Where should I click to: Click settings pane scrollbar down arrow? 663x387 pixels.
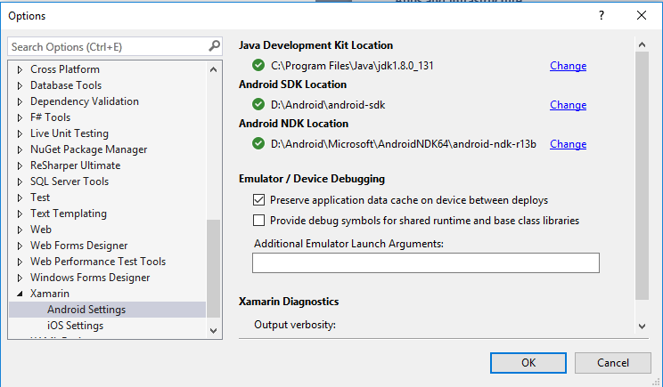pyautogui.click(x=642, y=327)
